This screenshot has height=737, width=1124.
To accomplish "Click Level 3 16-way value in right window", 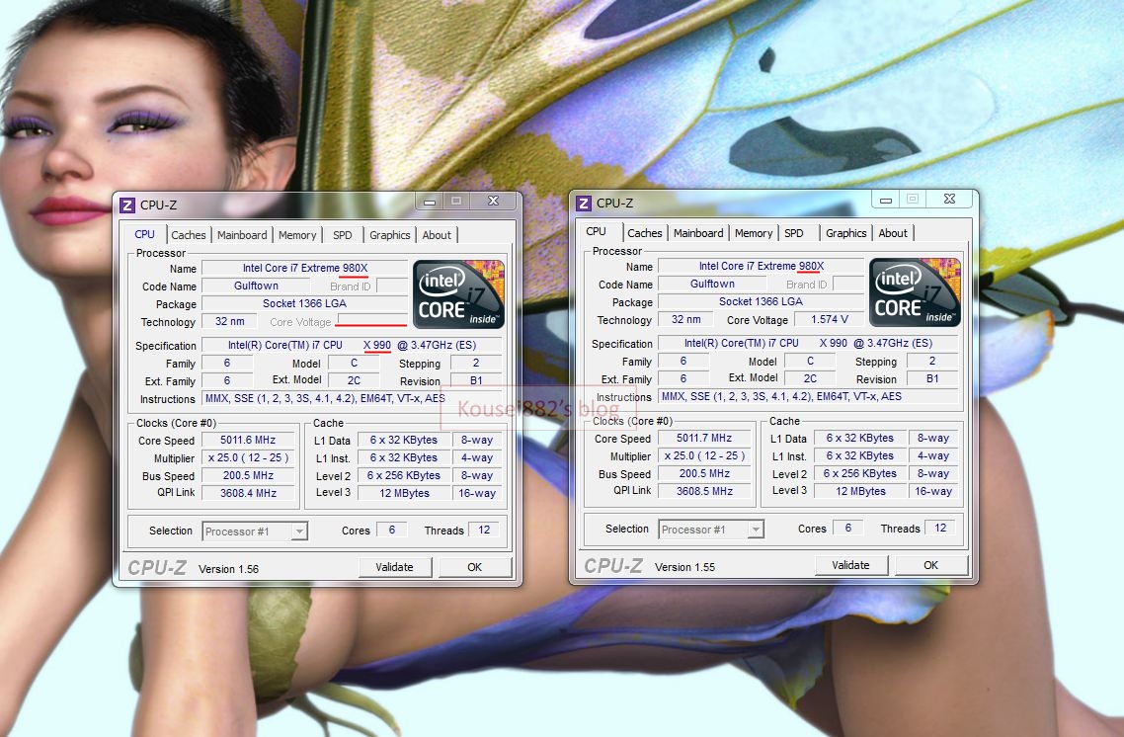I will (x=933, y=491).
